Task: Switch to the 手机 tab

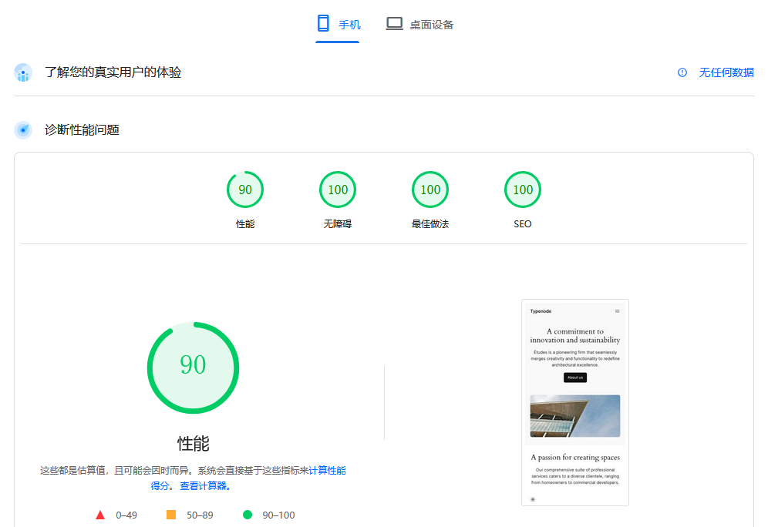Action: click(338, 25)
